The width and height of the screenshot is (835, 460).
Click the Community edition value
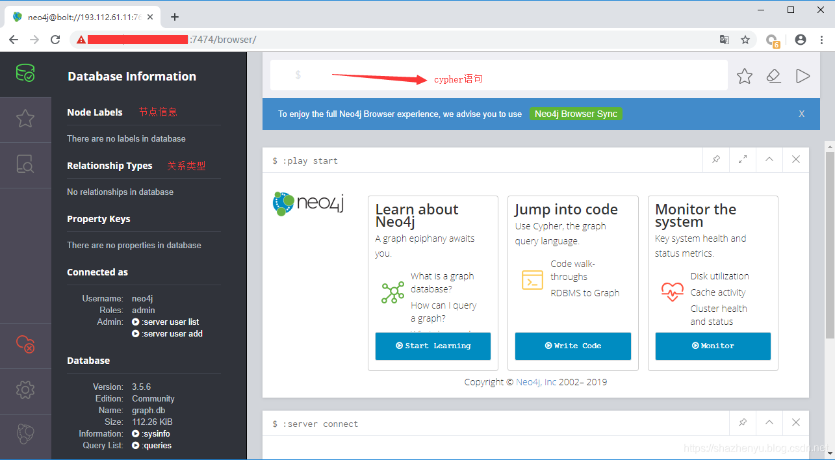click(153, 398)
